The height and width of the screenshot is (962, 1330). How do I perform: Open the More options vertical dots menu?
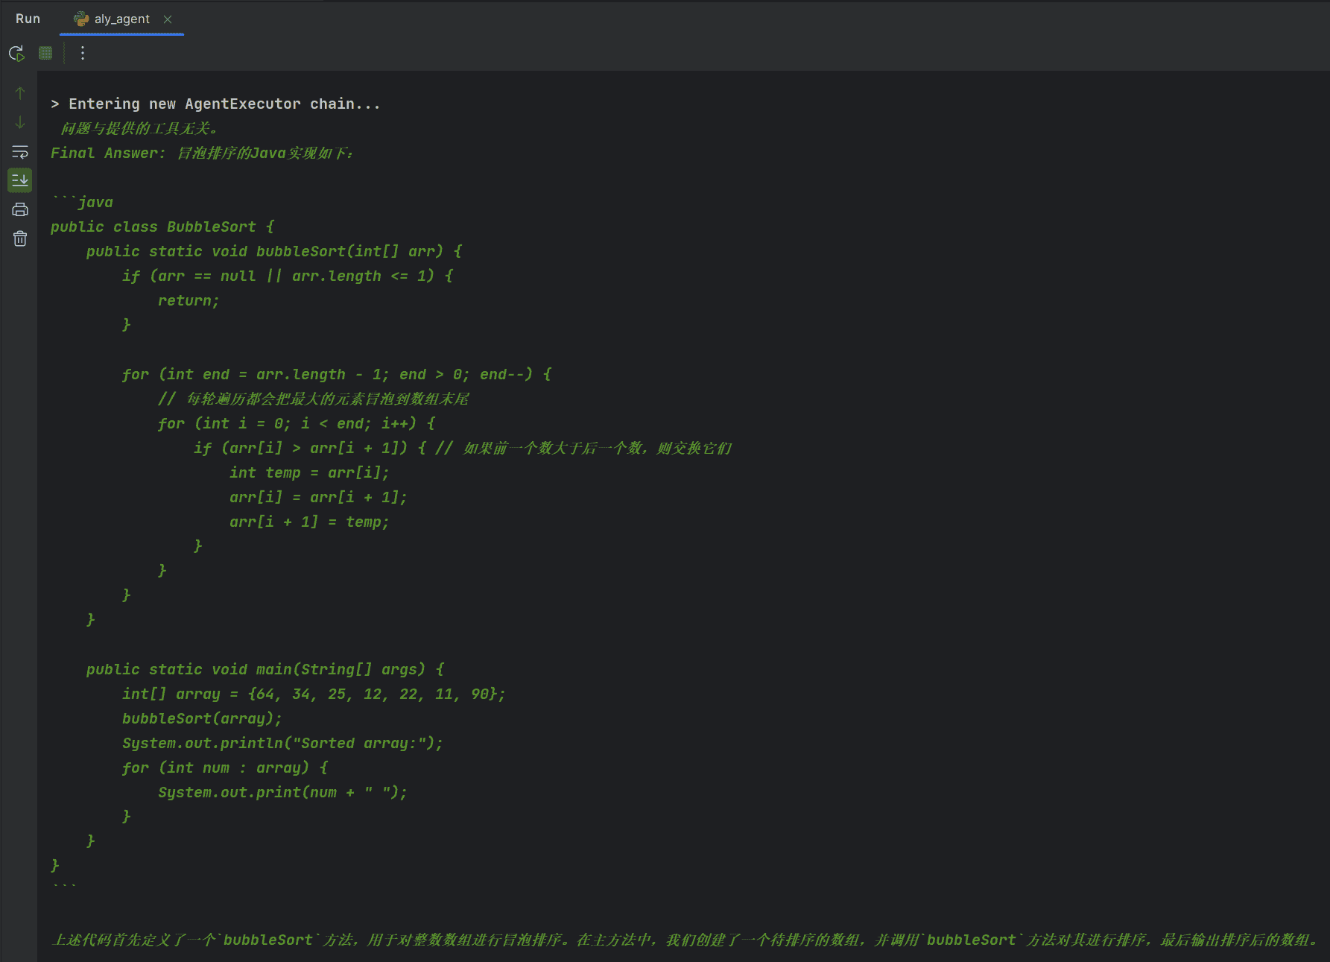pos(83,53)
